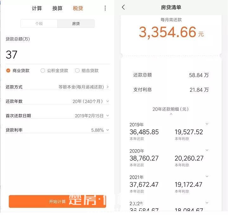Open the 还款方式 selection row
The width and height of the screenshot is (228, 215).
pos(84,87)
